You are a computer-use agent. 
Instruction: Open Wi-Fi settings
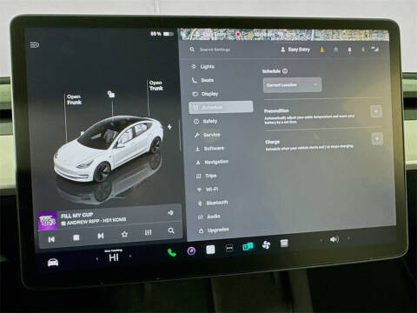tap(208, 190)
